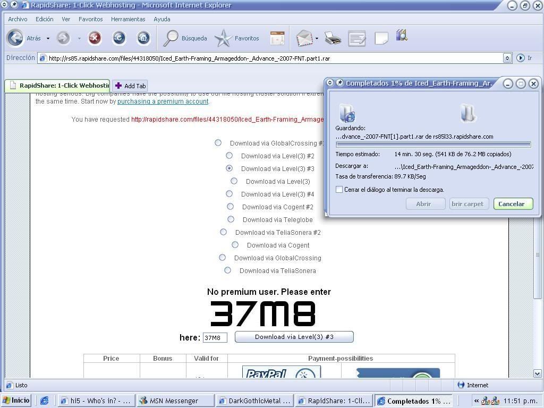Click the purple plus Add Tab icon
The height and width of the screenshot is (408, 544).
tap(118, 86)
